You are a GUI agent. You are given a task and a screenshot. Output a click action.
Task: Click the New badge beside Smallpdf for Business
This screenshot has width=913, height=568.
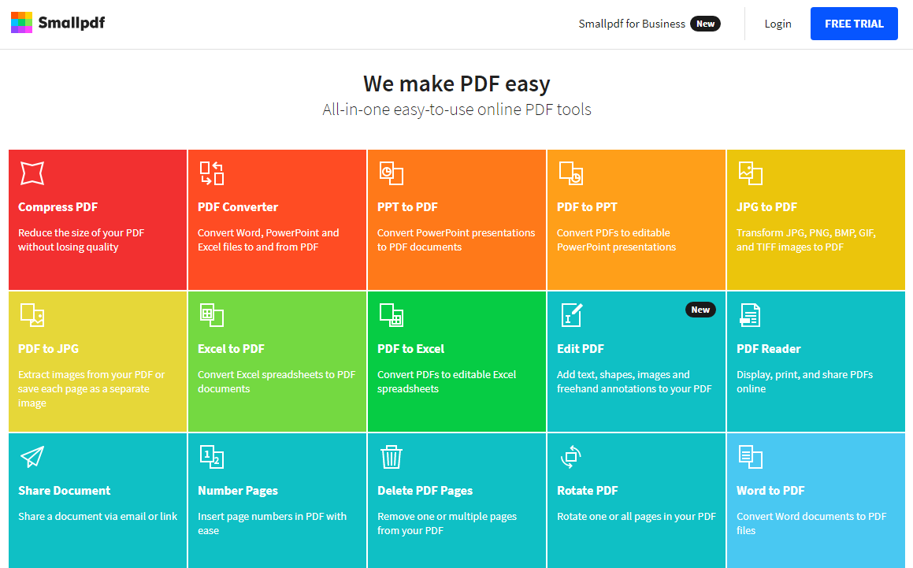pos(705,24)
